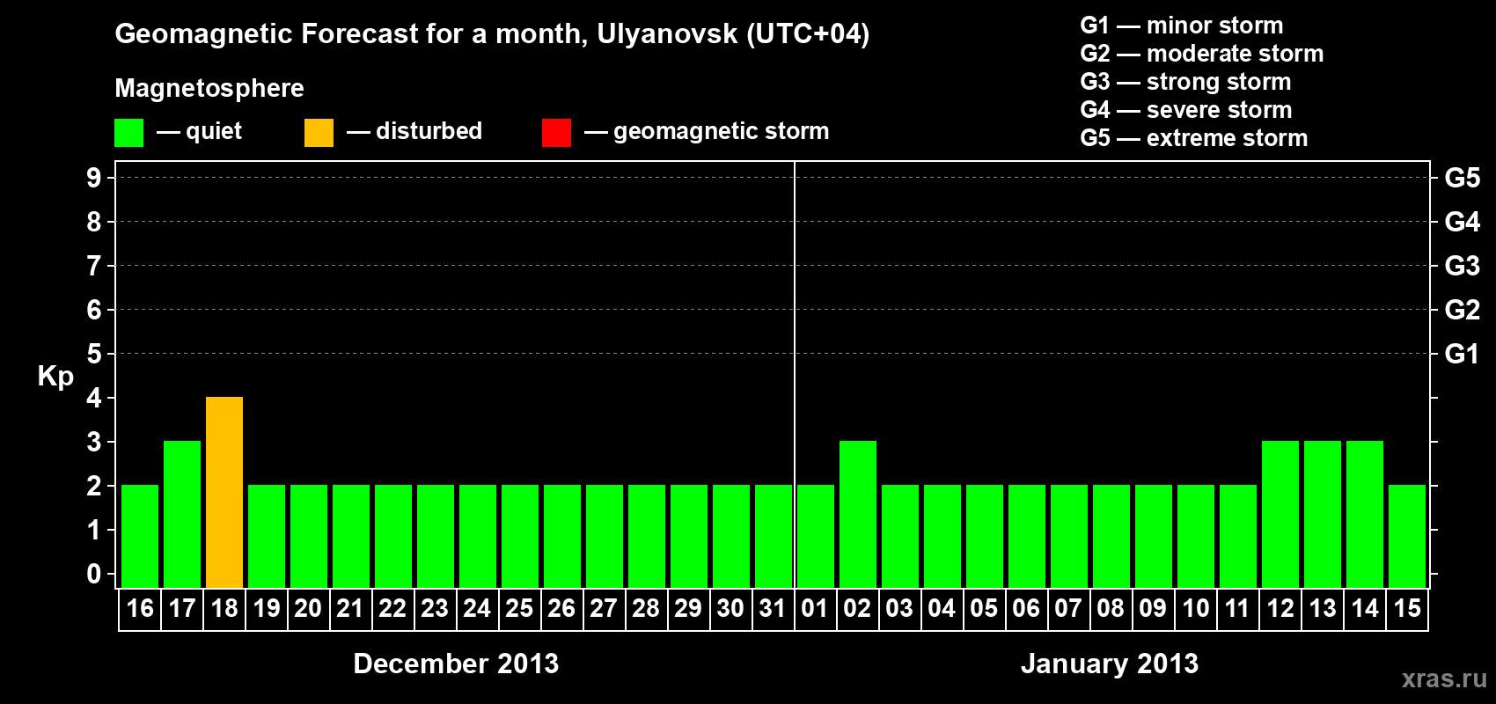The image size is (1496, 704).
Task: Click the Kp axis label
Action: 55,377
